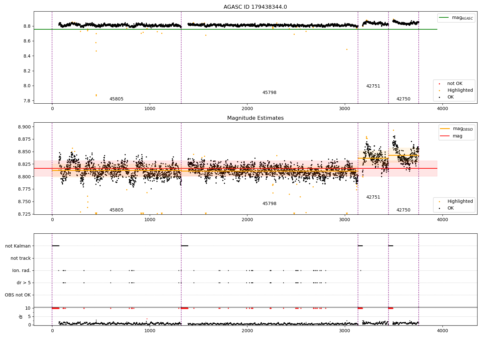Click obsid label 45798 in Magnitude Estimates plot
The height and width of the screenshot is (338, 482).
(269, 204)
